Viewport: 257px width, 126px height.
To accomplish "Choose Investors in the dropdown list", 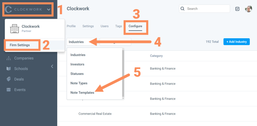I will pyautogui.click(x=77, y=64).
